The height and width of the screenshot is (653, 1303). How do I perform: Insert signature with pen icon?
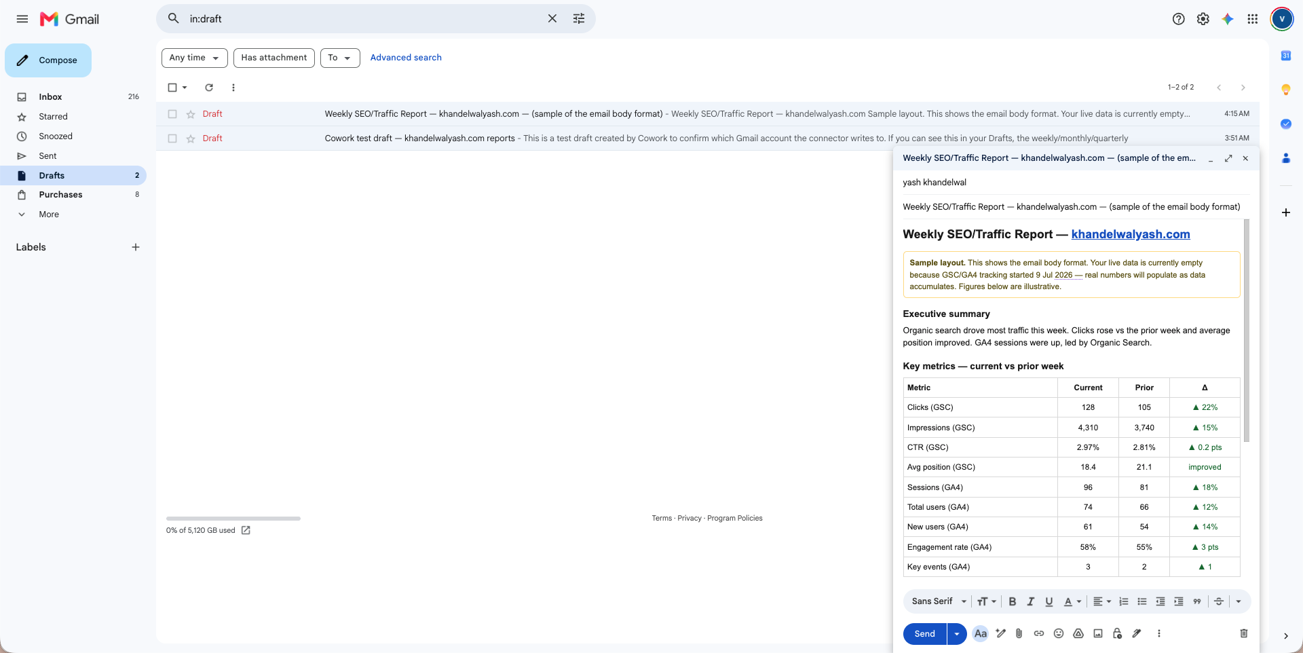coord(1137,633)
